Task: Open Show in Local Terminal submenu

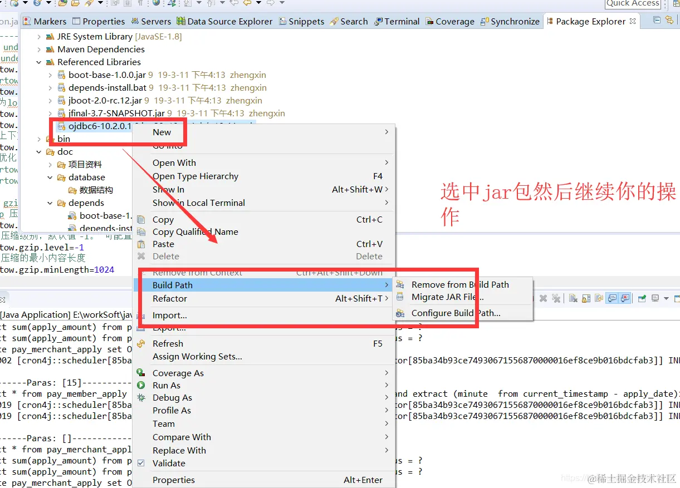Action: coord(264,203)
